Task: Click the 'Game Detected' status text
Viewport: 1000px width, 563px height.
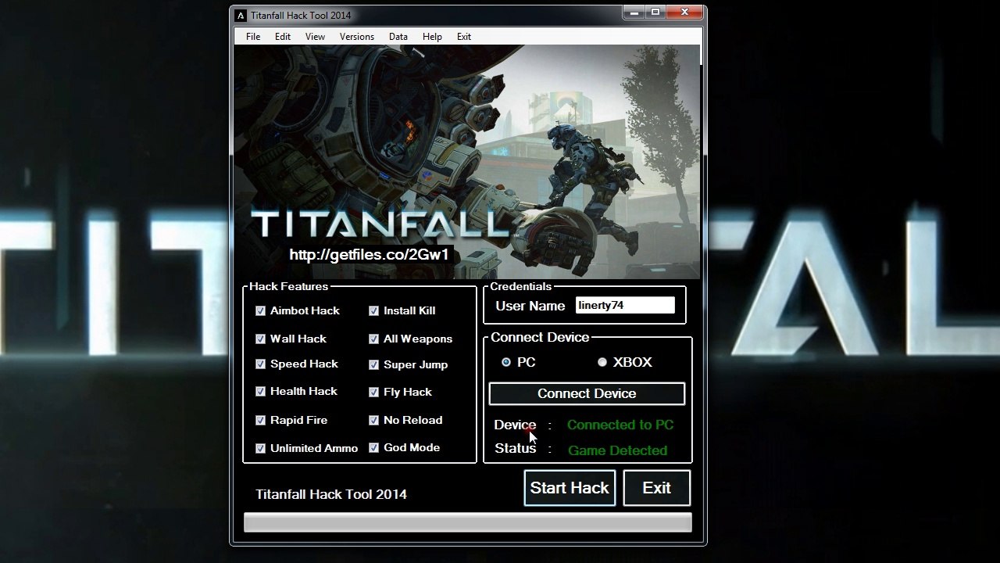Action: point(617,450)
